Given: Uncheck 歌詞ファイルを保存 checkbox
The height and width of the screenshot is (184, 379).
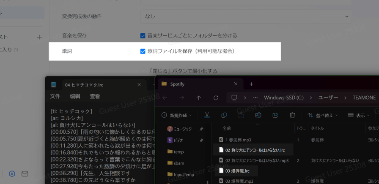Looking at the screenshot, I should click(143, 51).
